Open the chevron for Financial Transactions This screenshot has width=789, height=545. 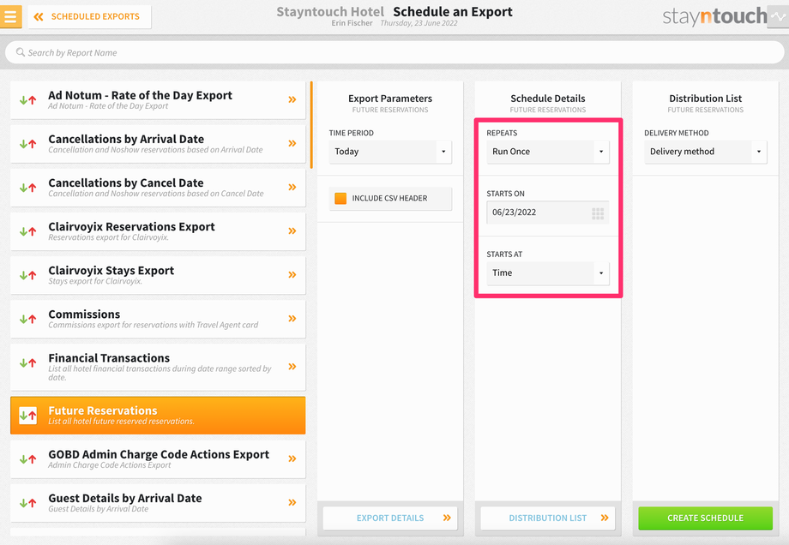click(292, 367)
